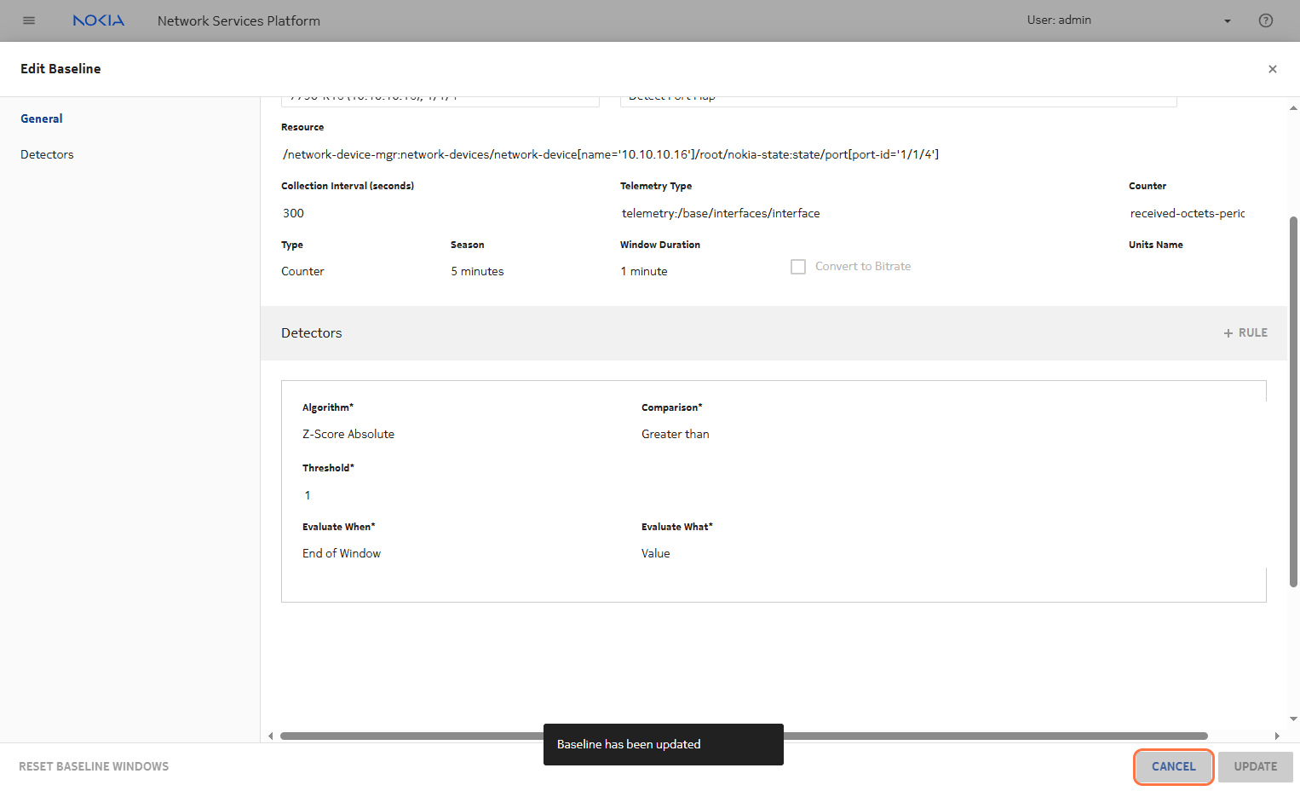
Task: Click the plus RULE button
Action: click(x=1245, y=333)
